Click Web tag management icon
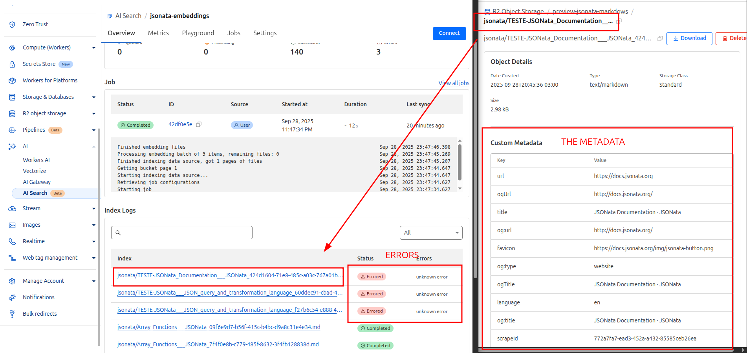Viewport: 747px width, 353px height. (x=12, y=258)
